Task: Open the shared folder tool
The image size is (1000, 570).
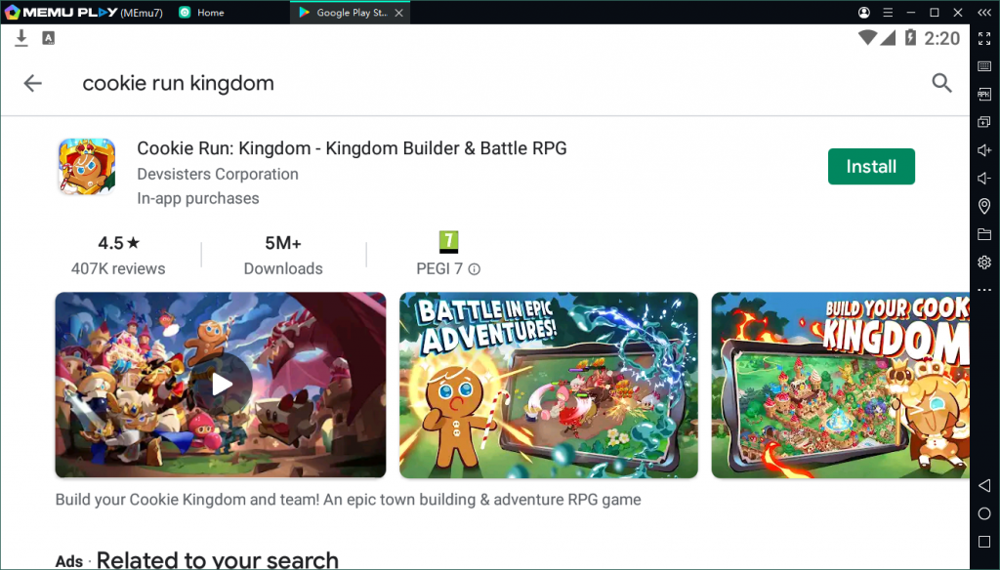Action: (x=984, y=234)
